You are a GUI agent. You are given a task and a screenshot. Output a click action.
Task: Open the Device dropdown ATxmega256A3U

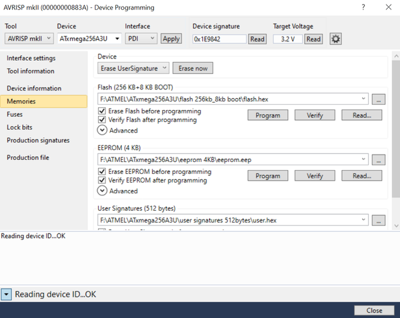tap(89, 39)
